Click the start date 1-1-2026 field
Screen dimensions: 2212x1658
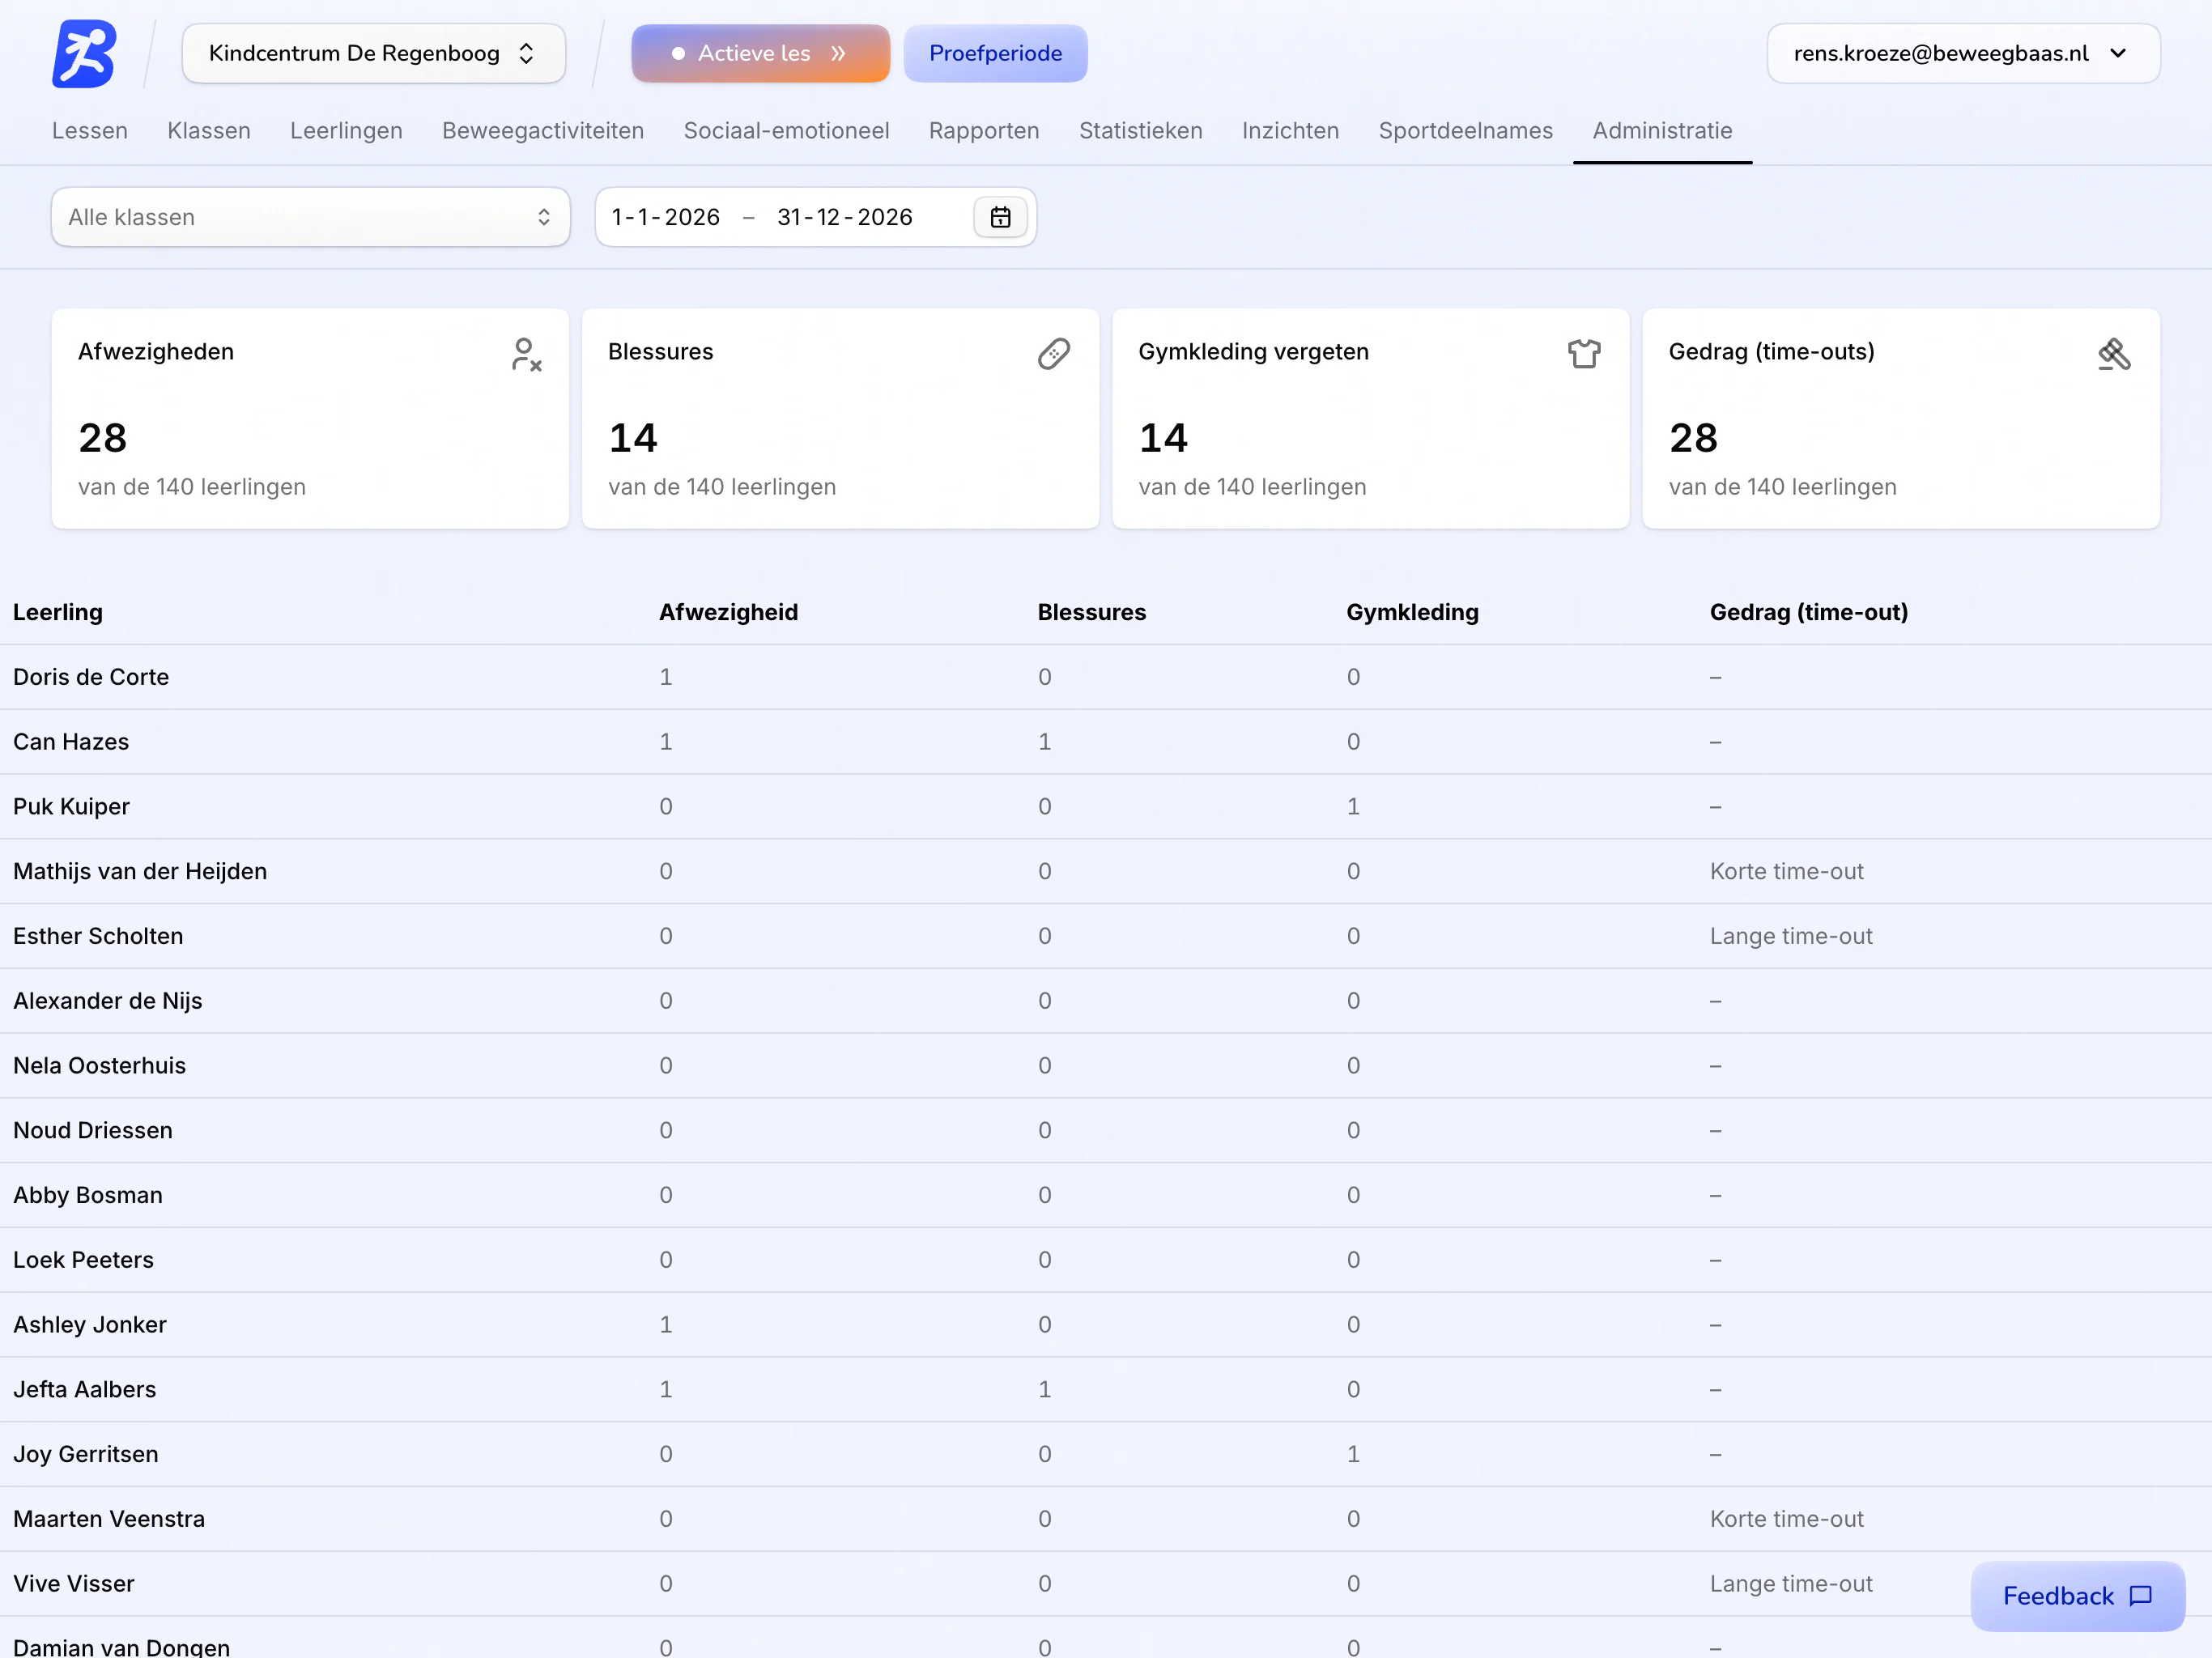tap(666, 217)
